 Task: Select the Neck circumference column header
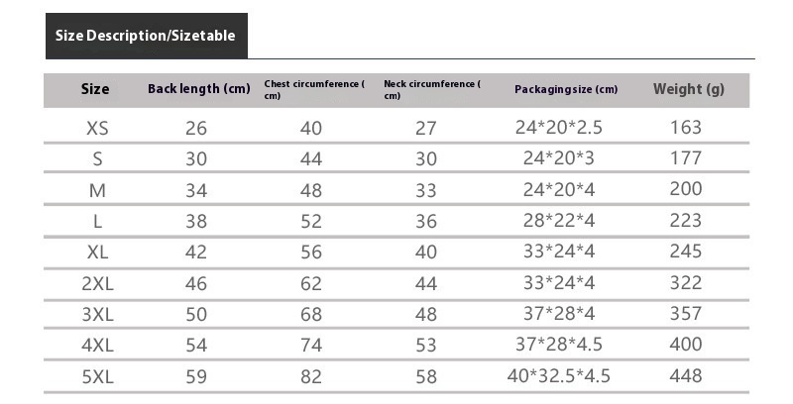(430, 89)
